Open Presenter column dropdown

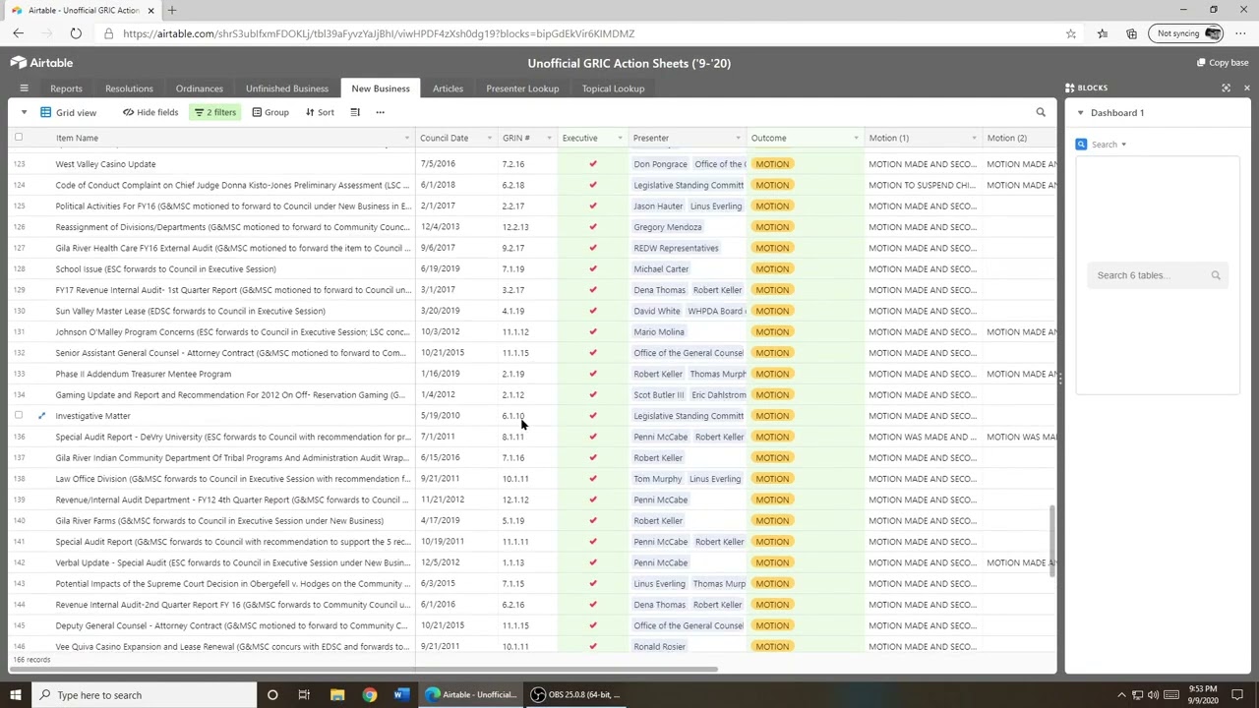coord(738,138)
